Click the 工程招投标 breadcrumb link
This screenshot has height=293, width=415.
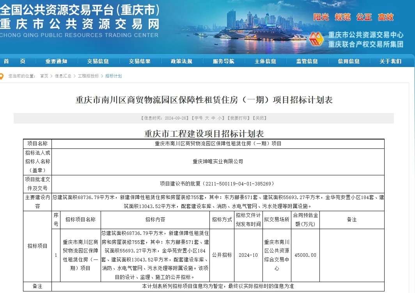point(88,76)
